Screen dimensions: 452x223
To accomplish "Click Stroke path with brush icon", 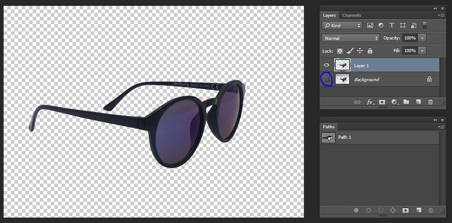I will pyautogui.click(x=368, y=210).
